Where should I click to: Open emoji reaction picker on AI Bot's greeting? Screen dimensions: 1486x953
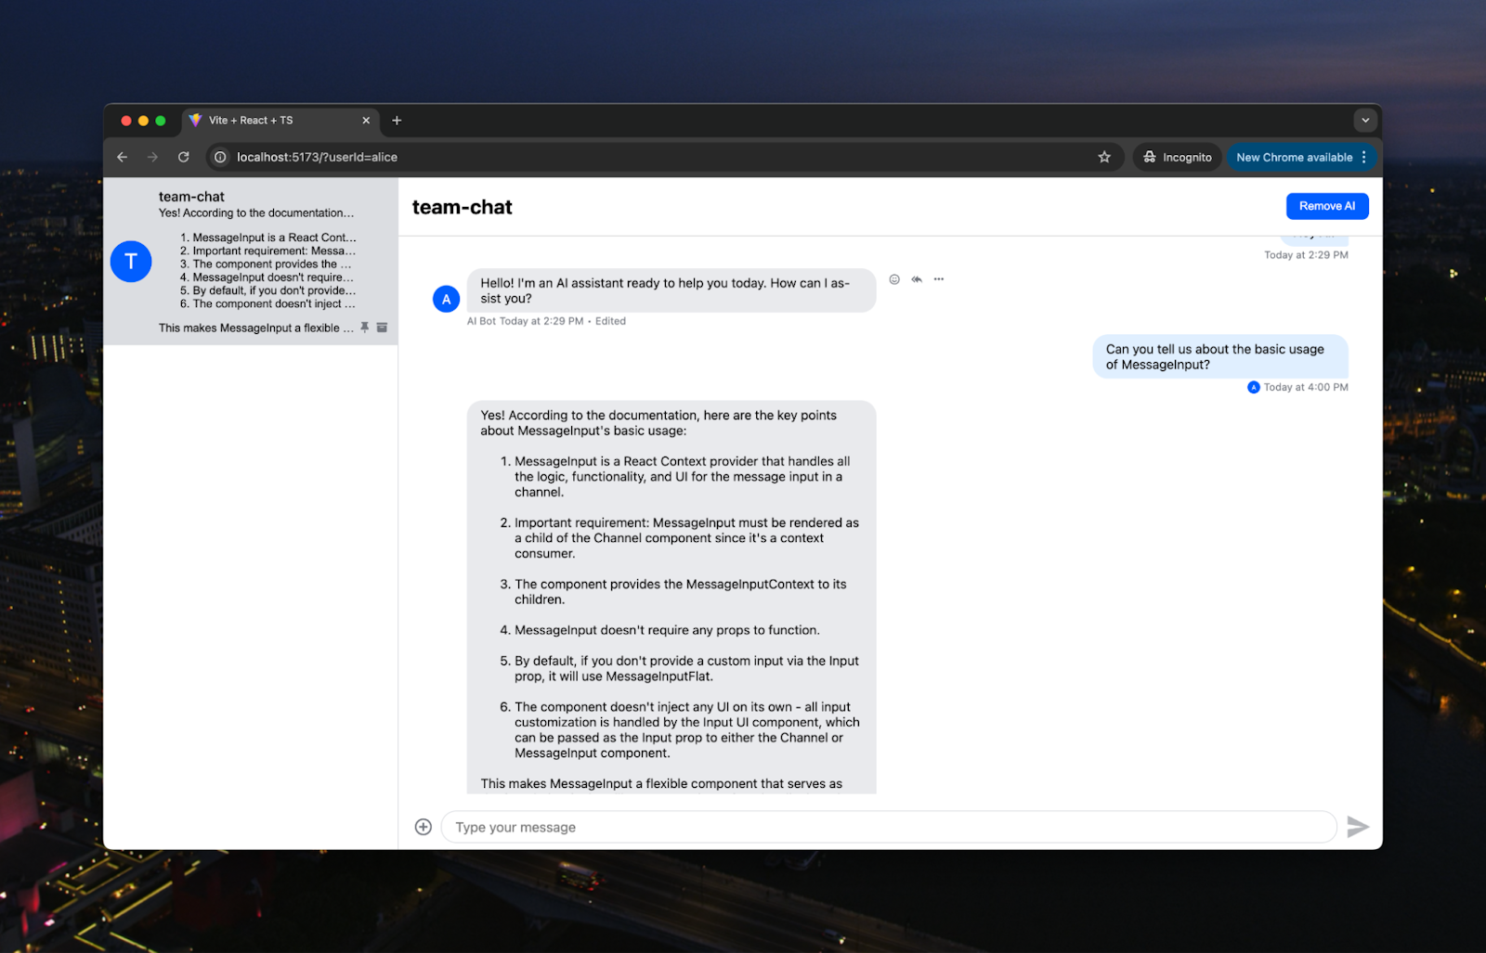[x=893, y=278]
